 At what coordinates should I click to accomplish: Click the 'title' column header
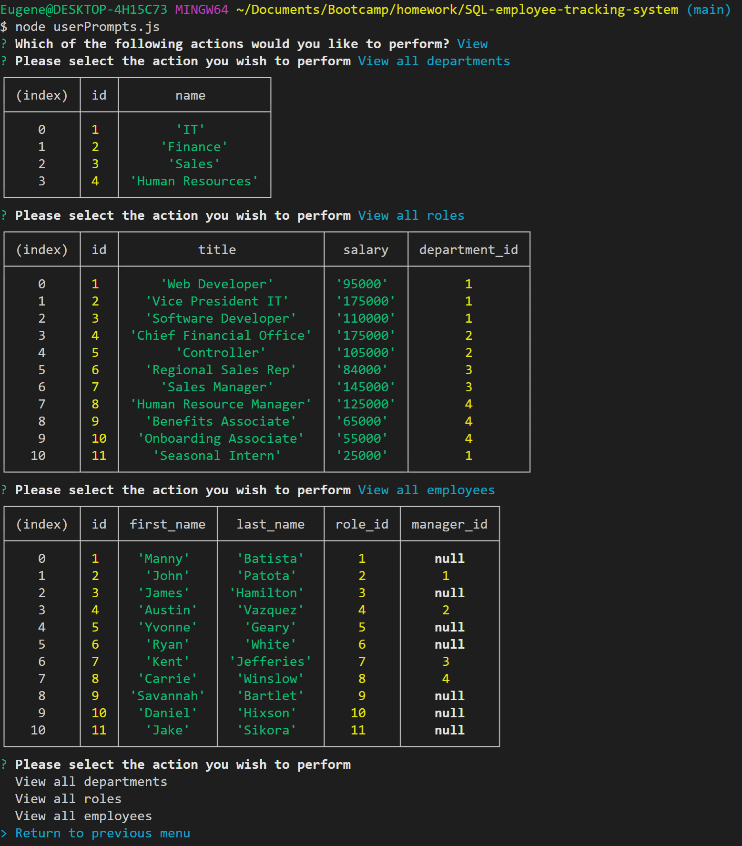pyautogui.click(x=217, y=250)
